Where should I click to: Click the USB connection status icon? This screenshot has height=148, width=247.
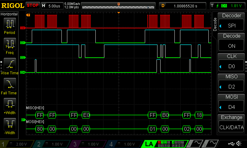click(x=231, y=143)
